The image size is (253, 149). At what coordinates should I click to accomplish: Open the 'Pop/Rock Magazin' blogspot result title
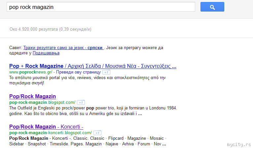[33, 96]
